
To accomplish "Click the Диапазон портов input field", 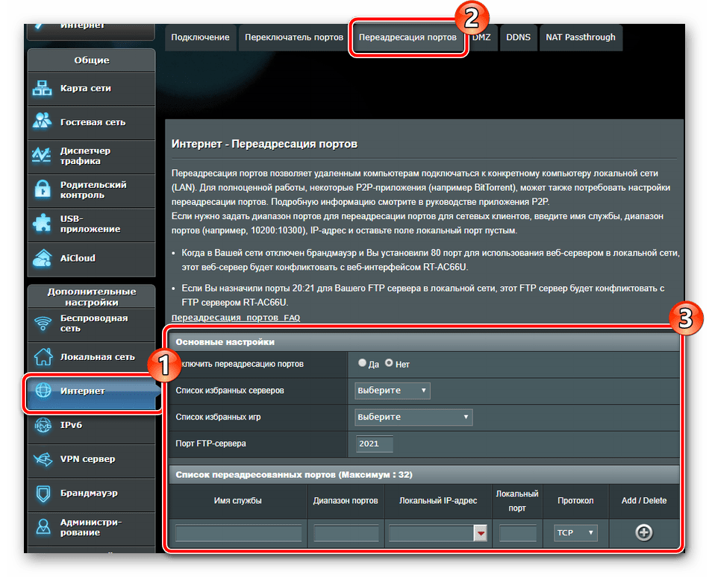I will point(346,533).
